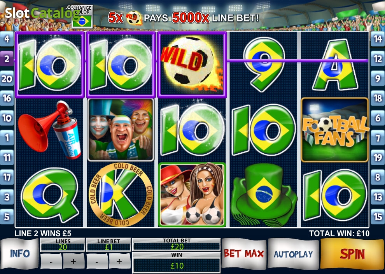Toggle payline 20 indicator
The image size is (385, 274).
(7, 79)
